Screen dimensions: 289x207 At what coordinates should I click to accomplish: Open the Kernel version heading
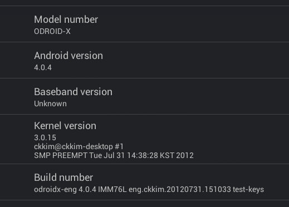click(65, 126)
